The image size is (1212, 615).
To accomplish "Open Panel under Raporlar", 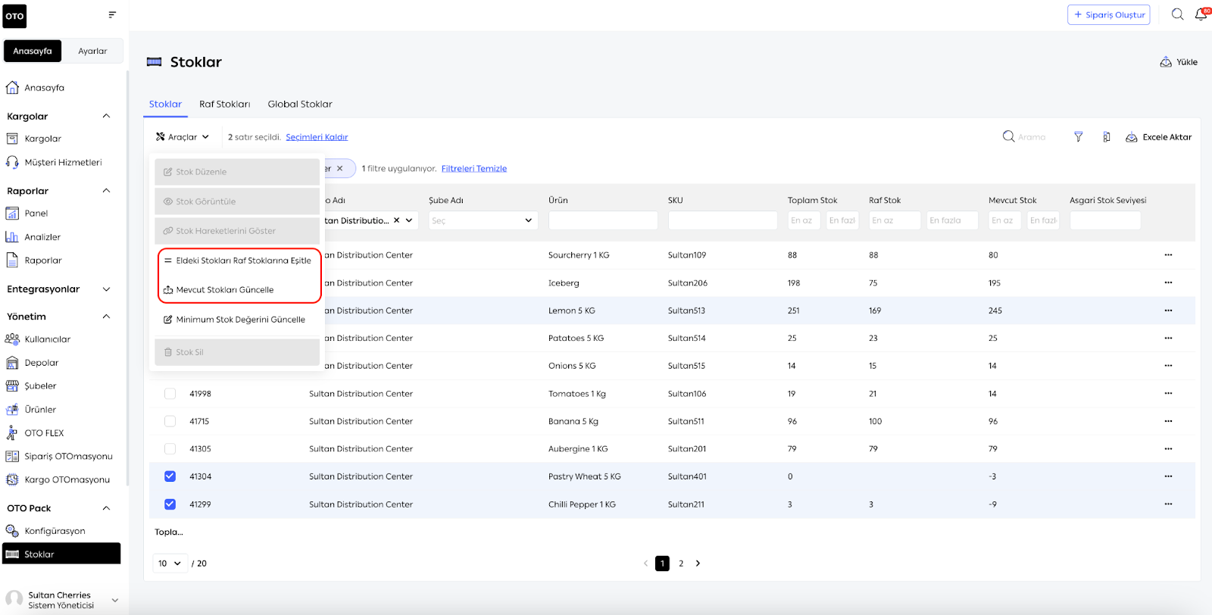I will pyautogui.click(x=36, y=214).
